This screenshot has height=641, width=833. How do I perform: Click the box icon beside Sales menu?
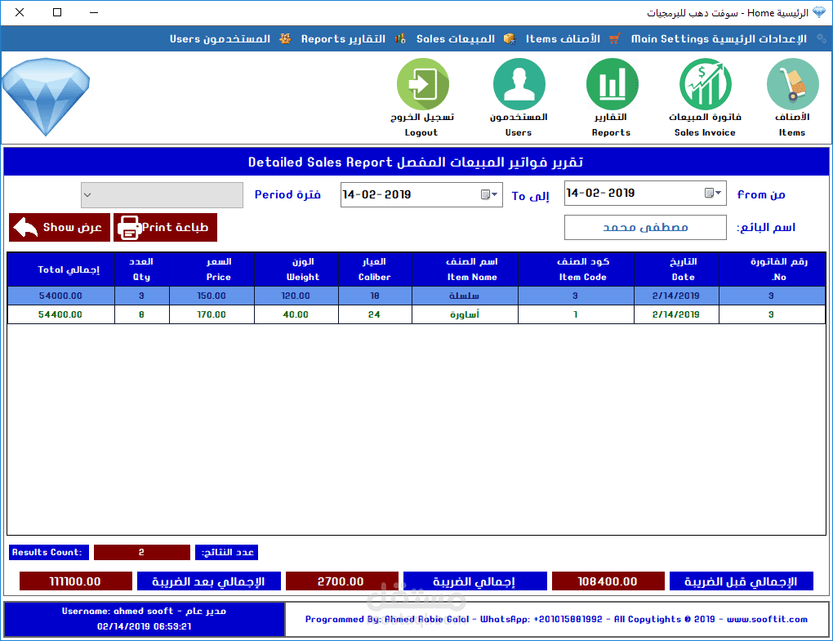point(510,38)
